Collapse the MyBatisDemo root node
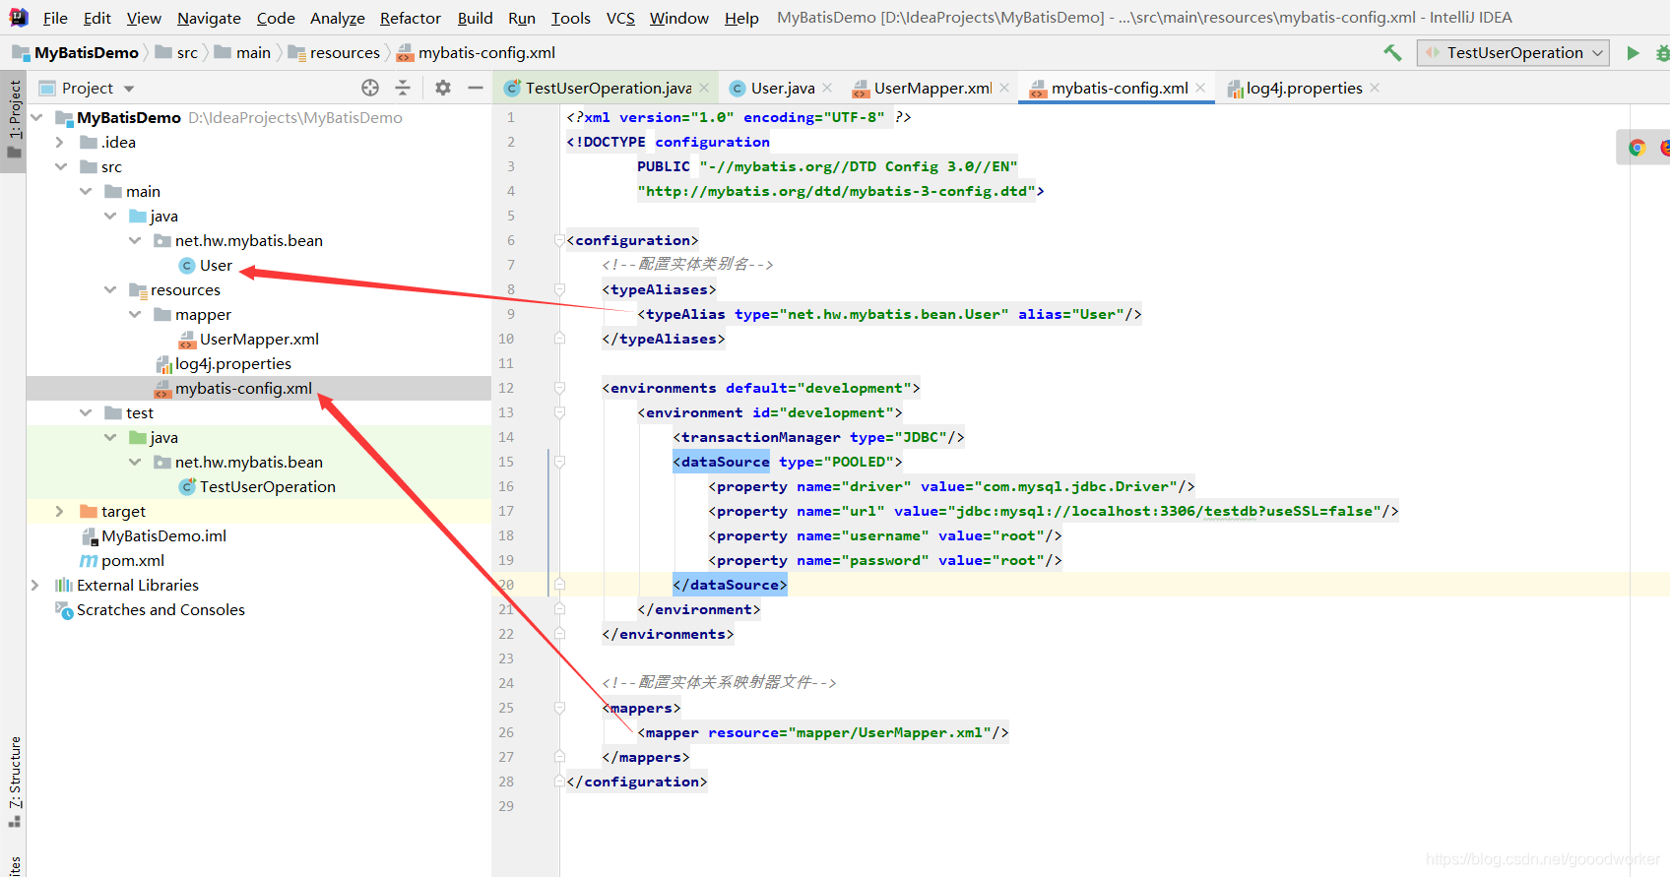 pos(37,117)
